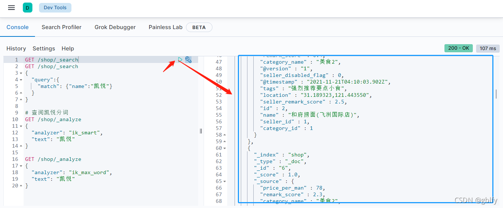Collapse the code fold at line 3
The width and height of the screenshot is (503, 208).
pyautogui.click(x=21, y=73)
